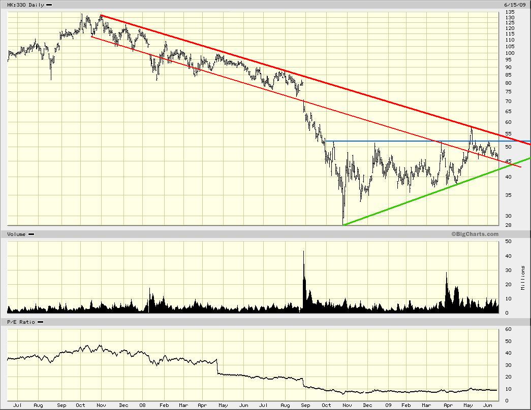Click the 28 price axis label
531x410 pixels.
click(508, 225)
